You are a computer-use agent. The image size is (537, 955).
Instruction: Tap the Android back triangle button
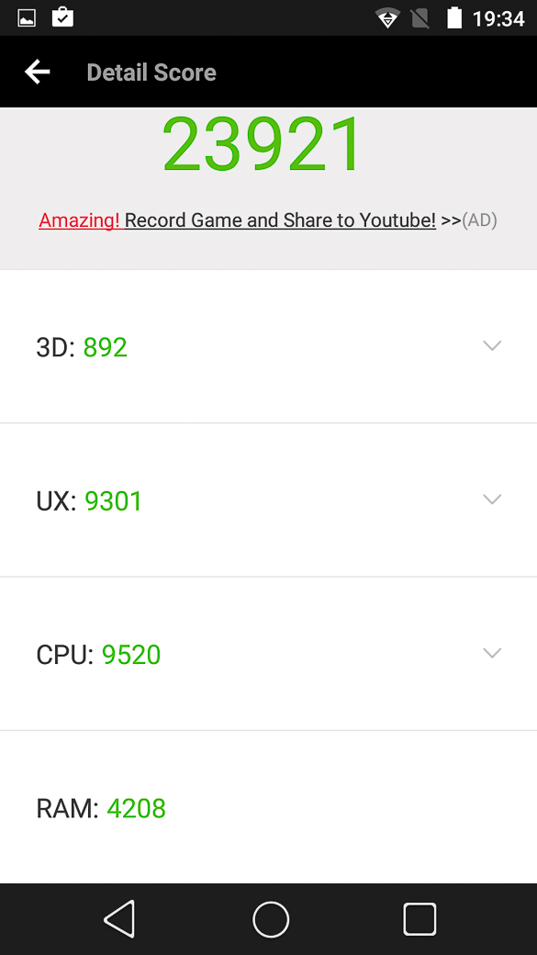[x=119, y=918]
